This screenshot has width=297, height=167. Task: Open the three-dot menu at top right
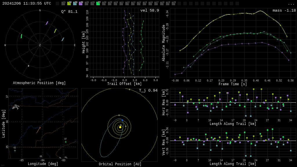291,4
